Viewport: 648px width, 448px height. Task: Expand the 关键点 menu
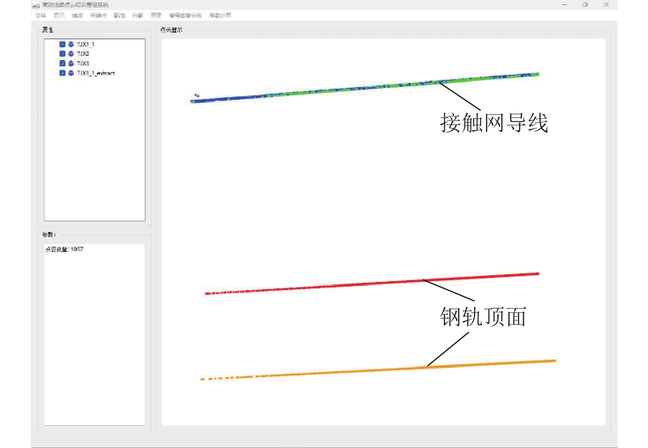(x=98, y=16)
